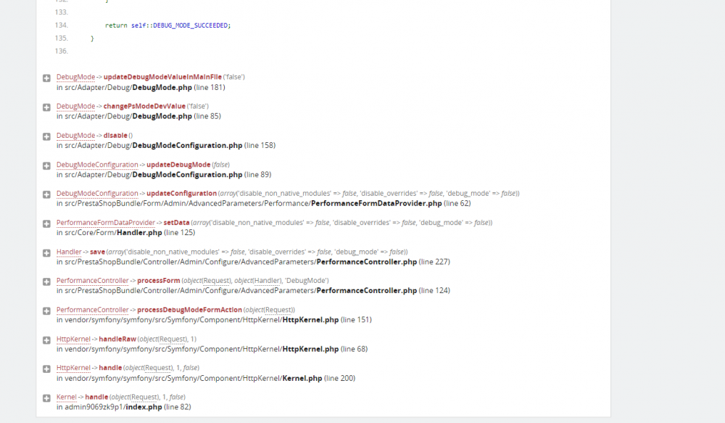This screenshot has height=423, width=725.
Task: Expand the DebugMode changePsModeDevValue frame
Action: [x=46, y=106]
